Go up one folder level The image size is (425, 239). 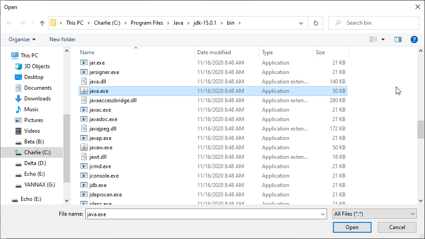[x=42, y=23]
